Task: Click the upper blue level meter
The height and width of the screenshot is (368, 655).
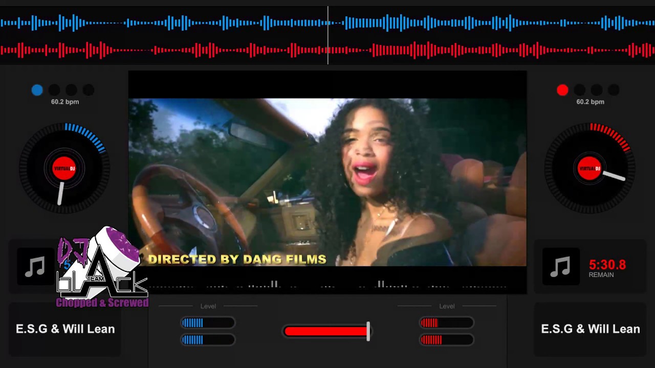Action: [x=208, y=323]
